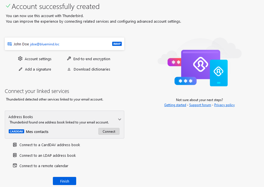Select Connect to a remote calendar
Viewport: 264px width, 187px height.
point(44,166)
